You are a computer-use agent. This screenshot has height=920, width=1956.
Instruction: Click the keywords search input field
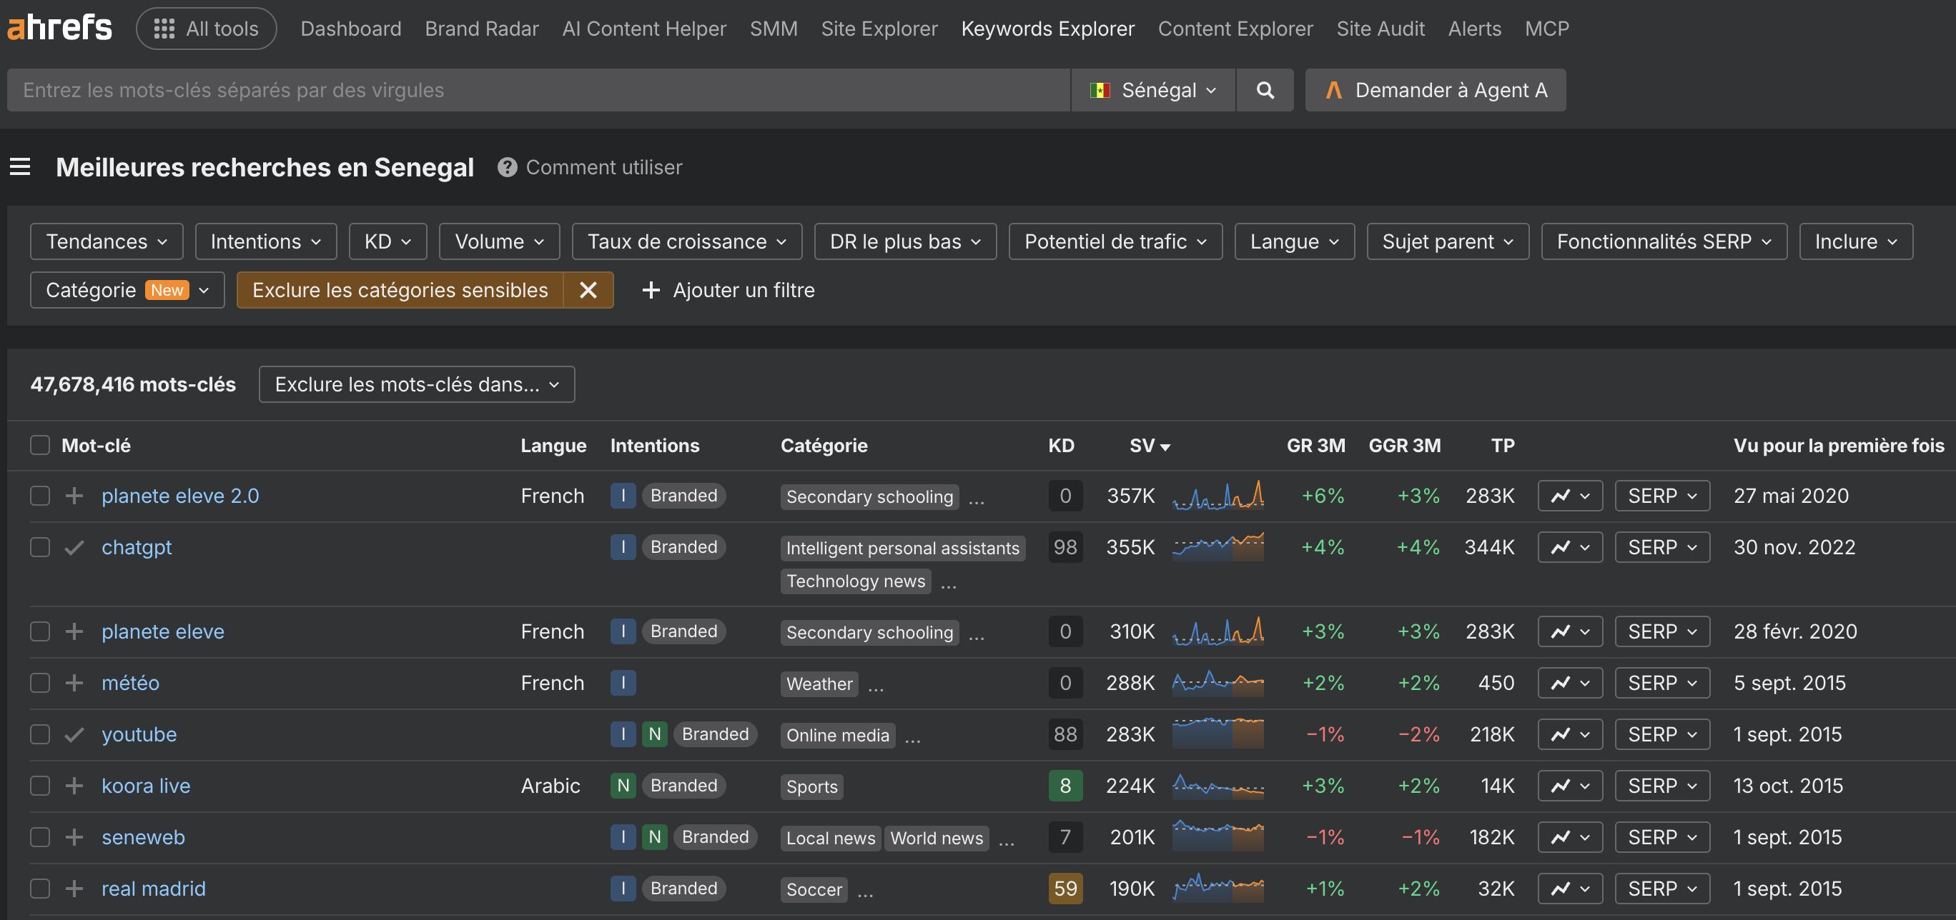[x=539, y=90]
